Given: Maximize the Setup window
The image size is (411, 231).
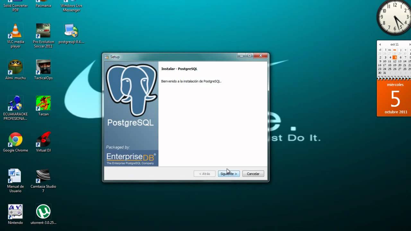Looking at the screenshot, I should coord(249,56).
